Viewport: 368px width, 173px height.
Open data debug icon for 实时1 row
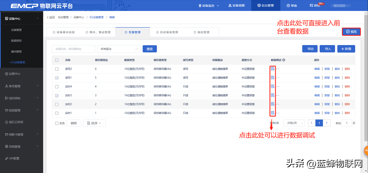click(x=272, y=113)
